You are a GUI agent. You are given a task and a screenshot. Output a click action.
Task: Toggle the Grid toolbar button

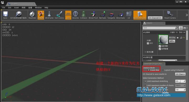pos(68,15)
